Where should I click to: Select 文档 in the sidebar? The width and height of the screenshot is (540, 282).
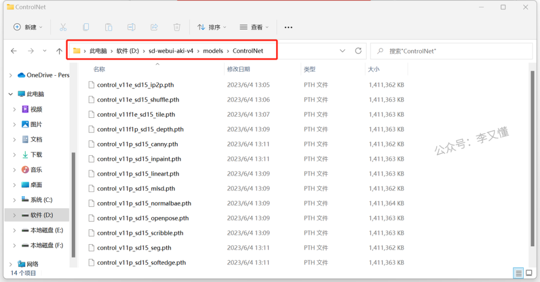point(32,139)
